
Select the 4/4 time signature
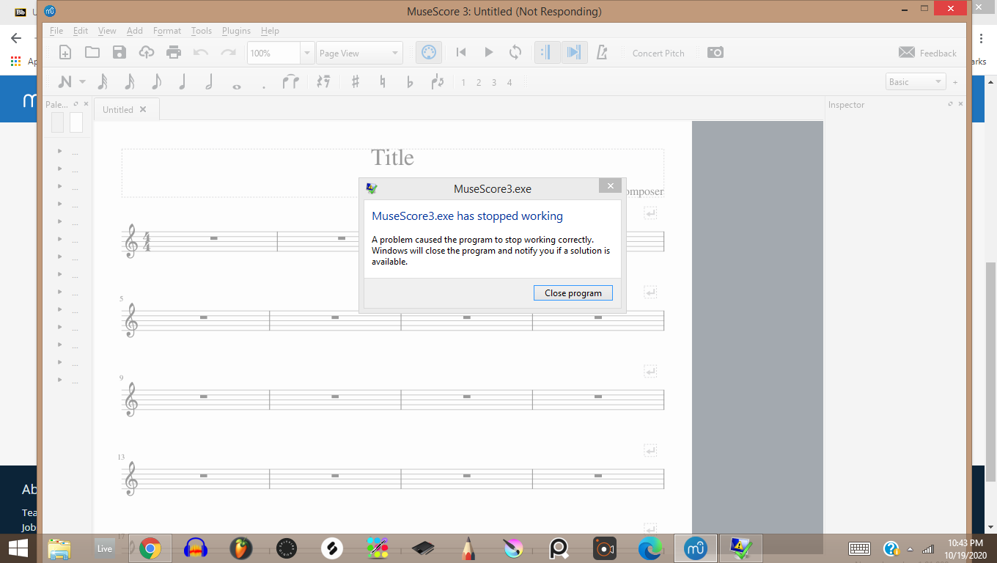147,241
